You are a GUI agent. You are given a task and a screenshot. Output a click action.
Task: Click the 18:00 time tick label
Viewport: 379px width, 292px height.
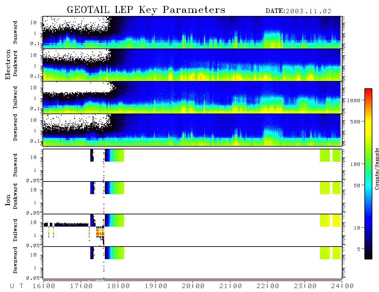[x=118, y=286]
